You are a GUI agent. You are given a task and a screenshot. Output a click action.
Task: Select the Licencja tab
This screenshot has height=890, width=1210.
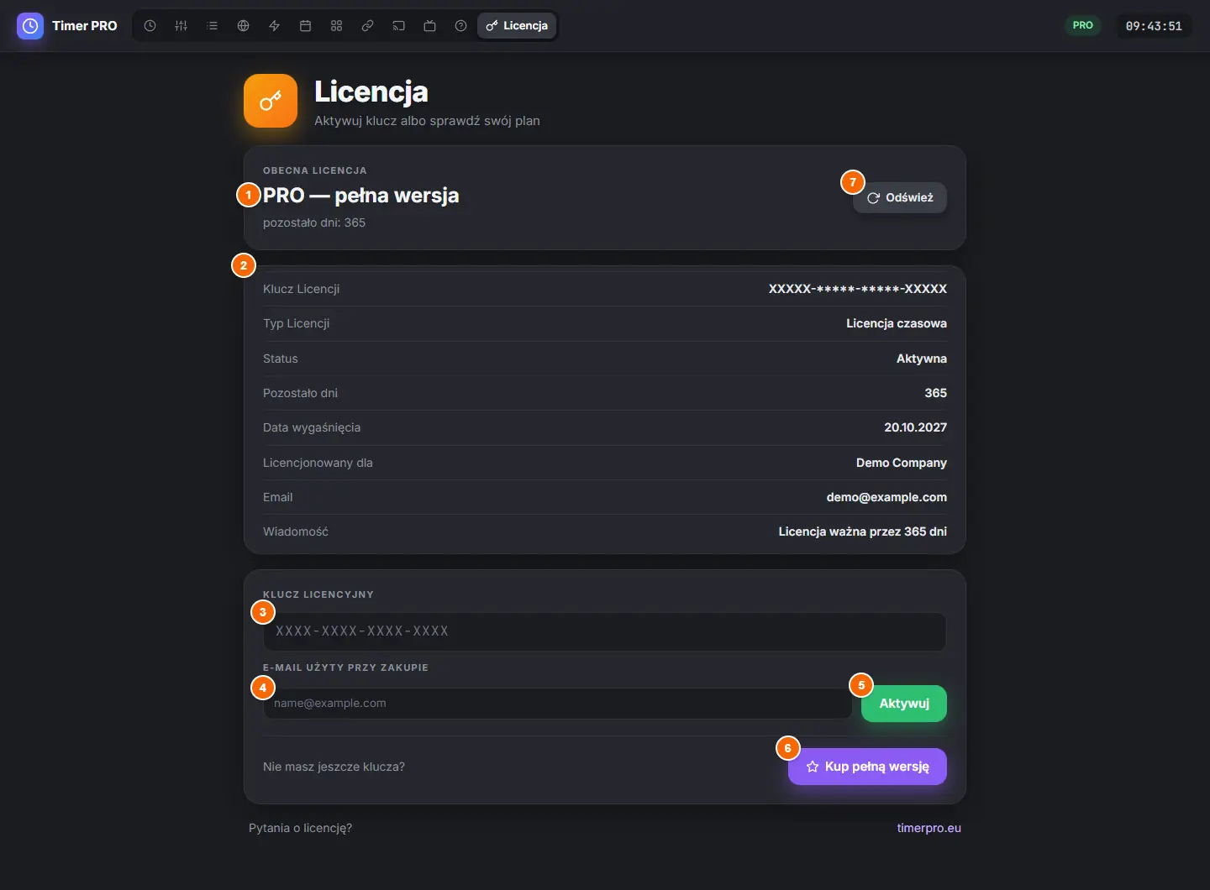[x=517, y=26]
